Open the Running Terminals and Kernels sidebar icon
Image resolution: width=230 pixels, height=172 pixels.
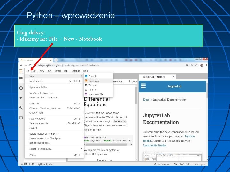(x=21, y=88)
